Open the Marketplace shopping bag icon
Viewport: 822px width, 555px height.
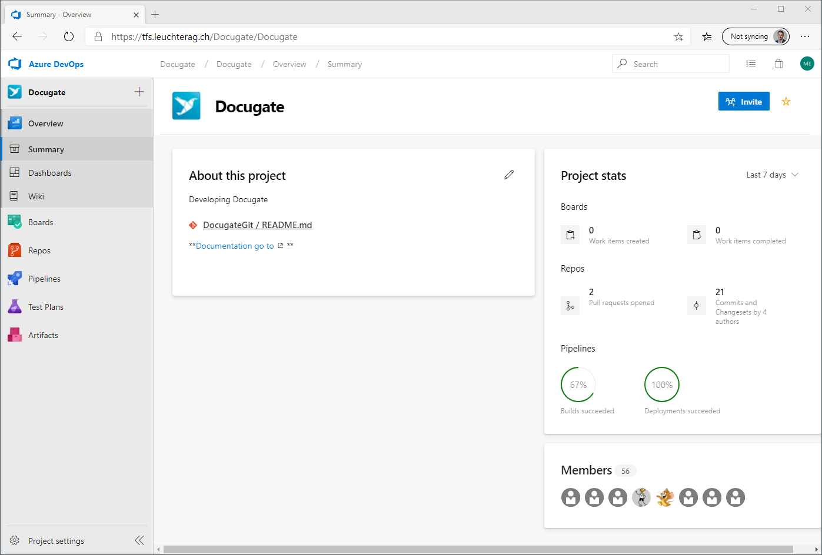tap(778, 63)
